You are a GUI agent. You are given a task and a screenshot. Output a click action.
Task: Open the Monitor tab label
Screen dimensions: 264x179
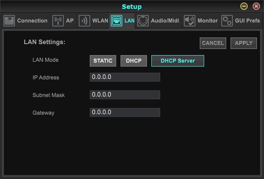[x=208, y=21]
